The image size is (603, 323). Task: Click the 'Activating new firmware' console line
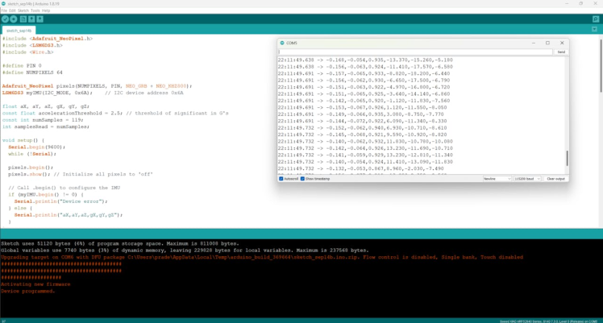tap(35, 284)
